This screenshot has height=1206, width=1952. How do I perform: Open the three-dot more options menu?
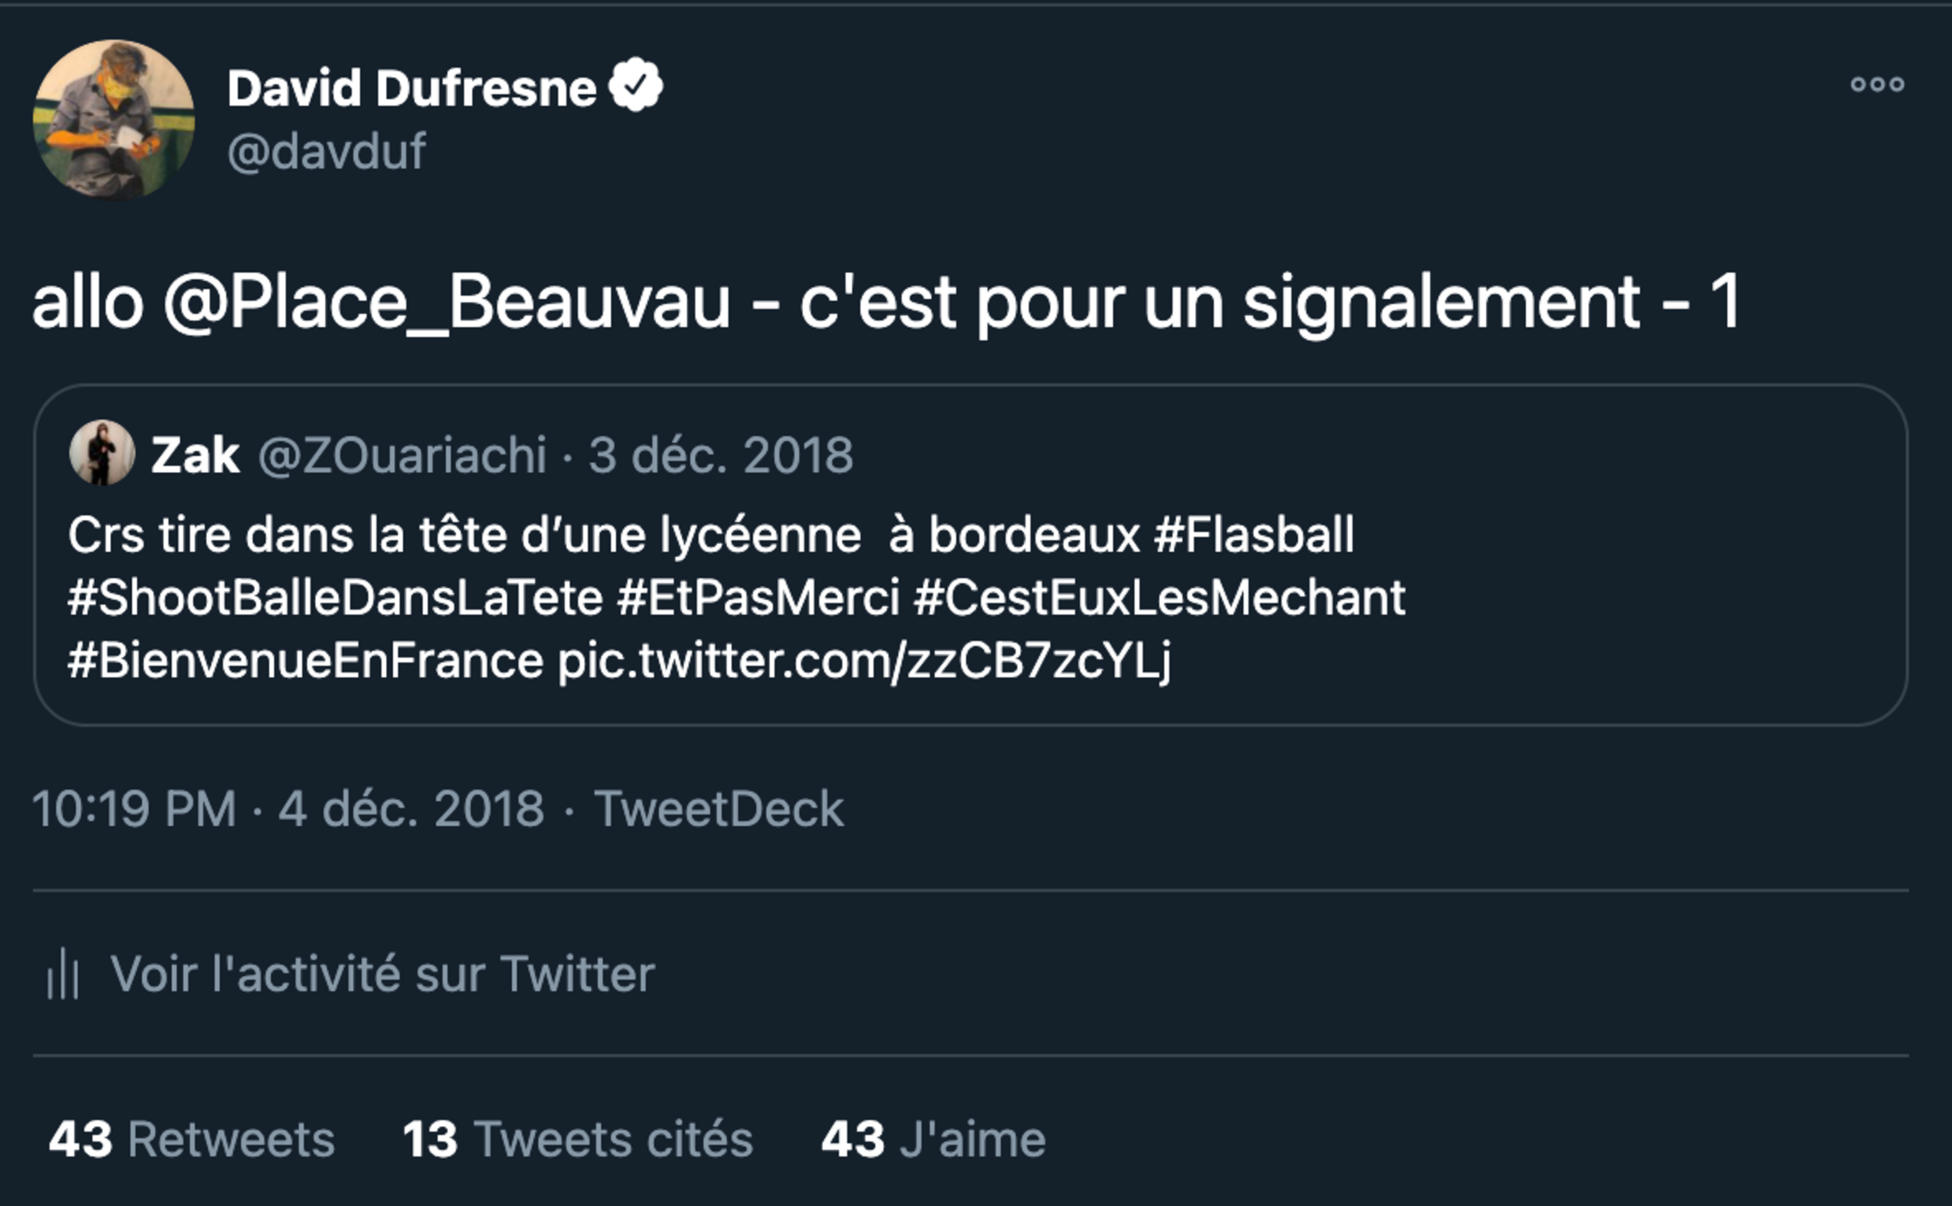pos(1877,84)
